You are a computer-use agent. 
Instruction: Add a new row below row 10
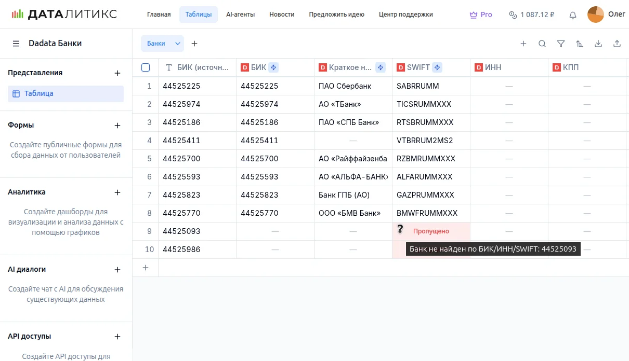pyautogui.click(x=146, y=268)
